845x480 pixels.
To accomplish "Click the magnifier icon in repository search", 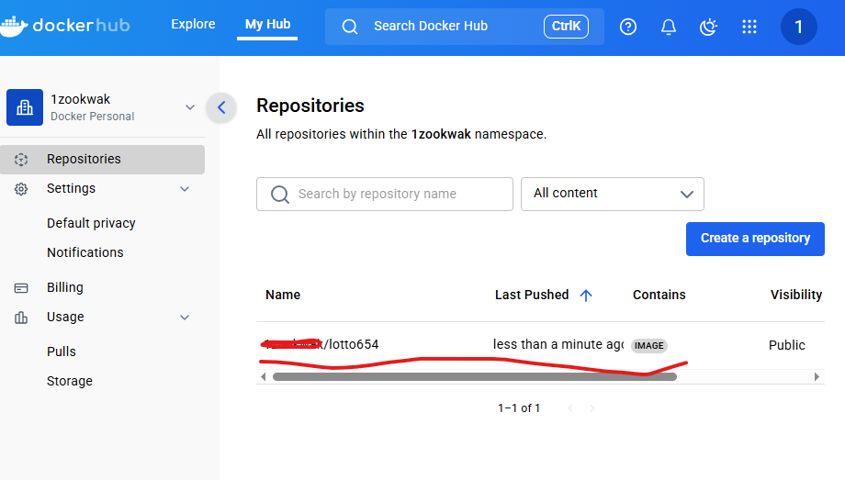I will (x=280, y=194).
